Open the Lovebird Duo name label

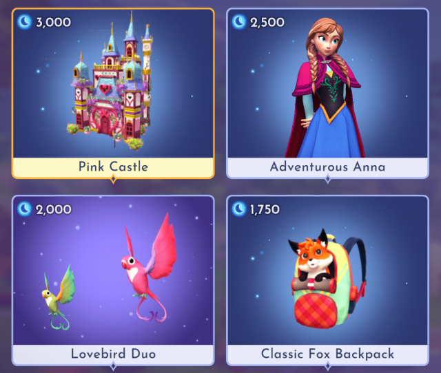point(113,354)
